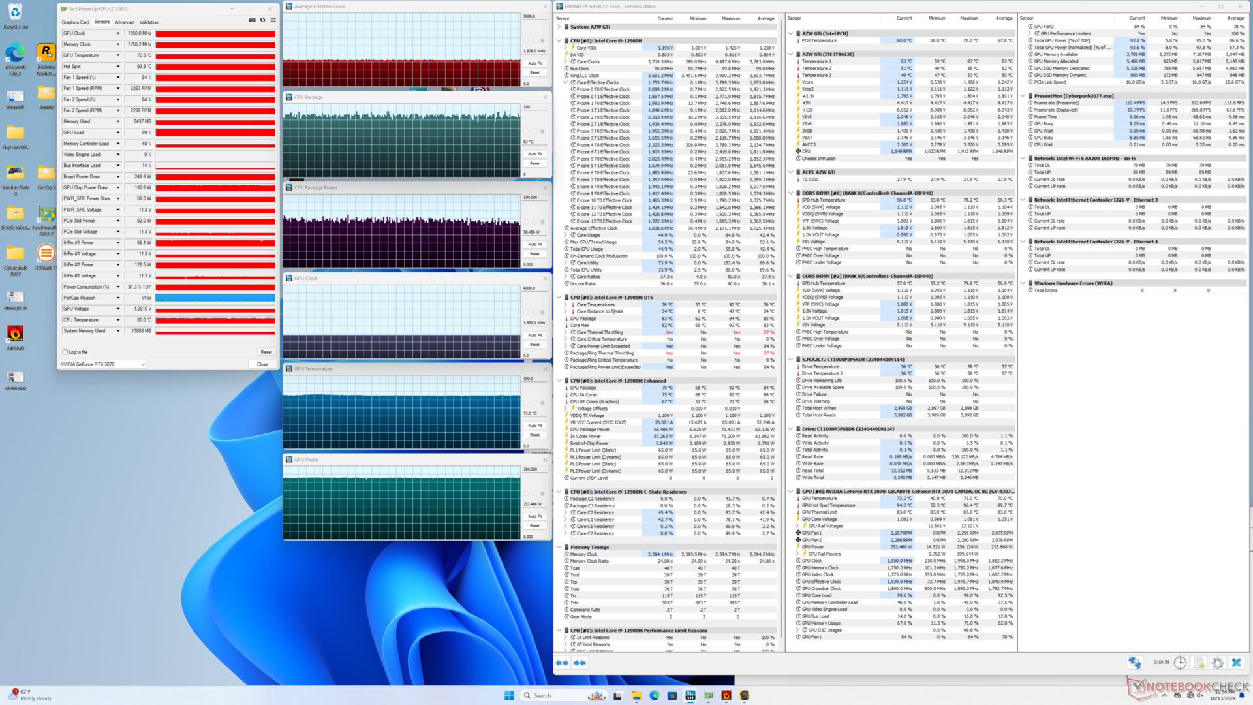This screenshot has height=705, width=1253.
Task: Open GPU-Z hamburger menu icon
Action: [x=273, y=20]
